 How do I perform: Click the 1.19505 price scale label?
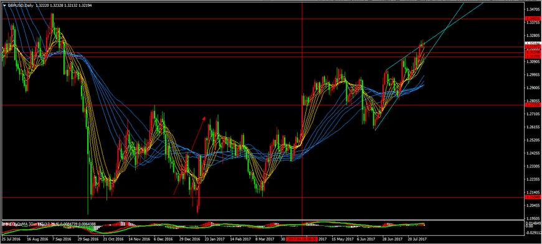pyautogui.click(x=533, y=218)
